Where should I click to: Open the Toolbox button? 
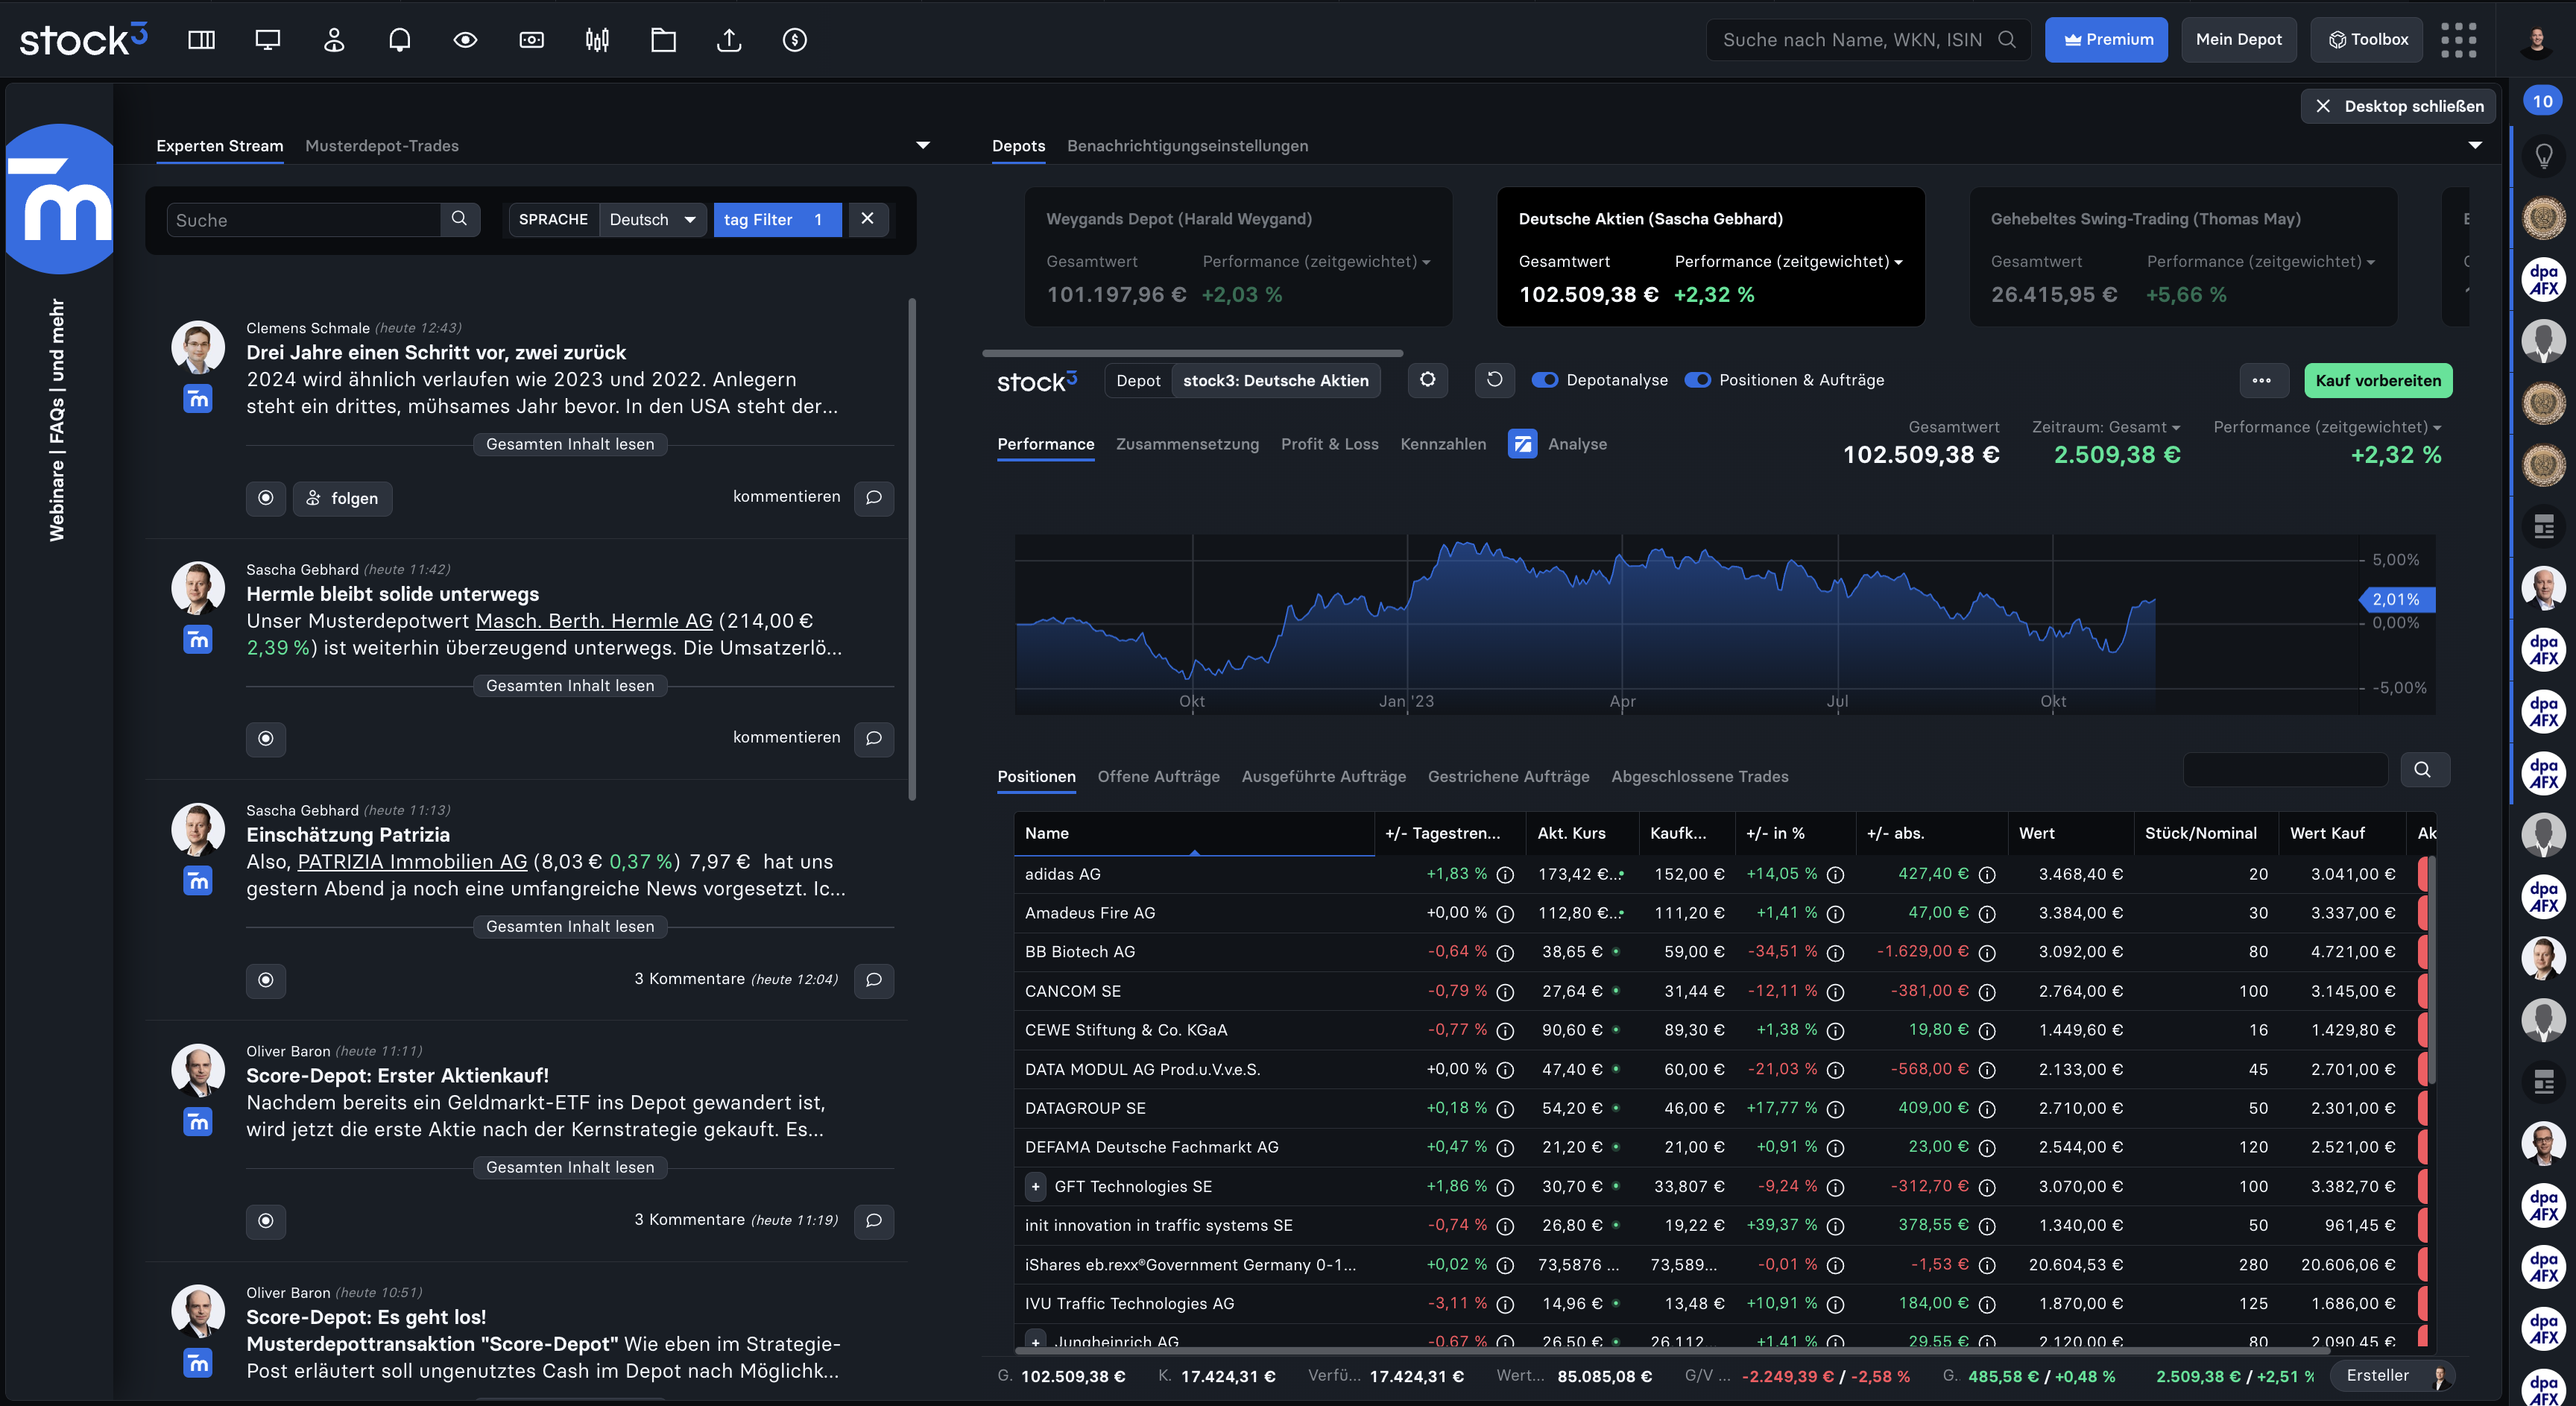[x=2367, y=40]
